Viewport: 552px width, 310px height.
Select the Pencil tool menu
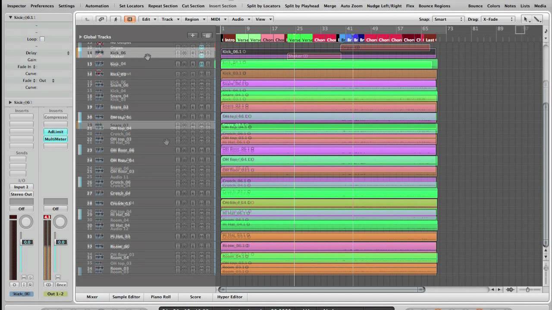pyautogui.click(x=537, y=19)
